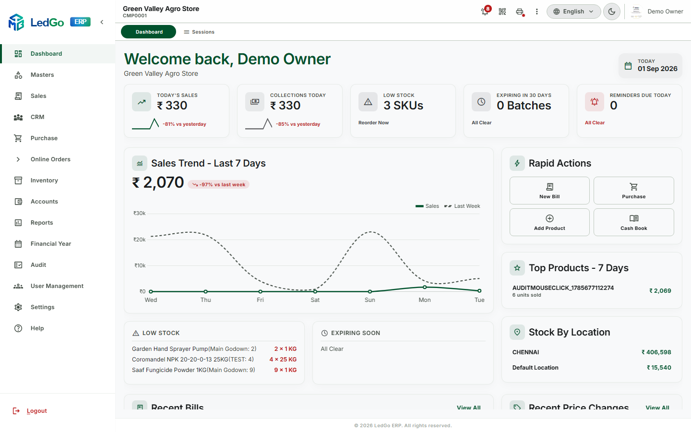The height and width of the screenshot is (432, 691).
Task: Click the QR code scanner icon
Action: coord(502,12)
